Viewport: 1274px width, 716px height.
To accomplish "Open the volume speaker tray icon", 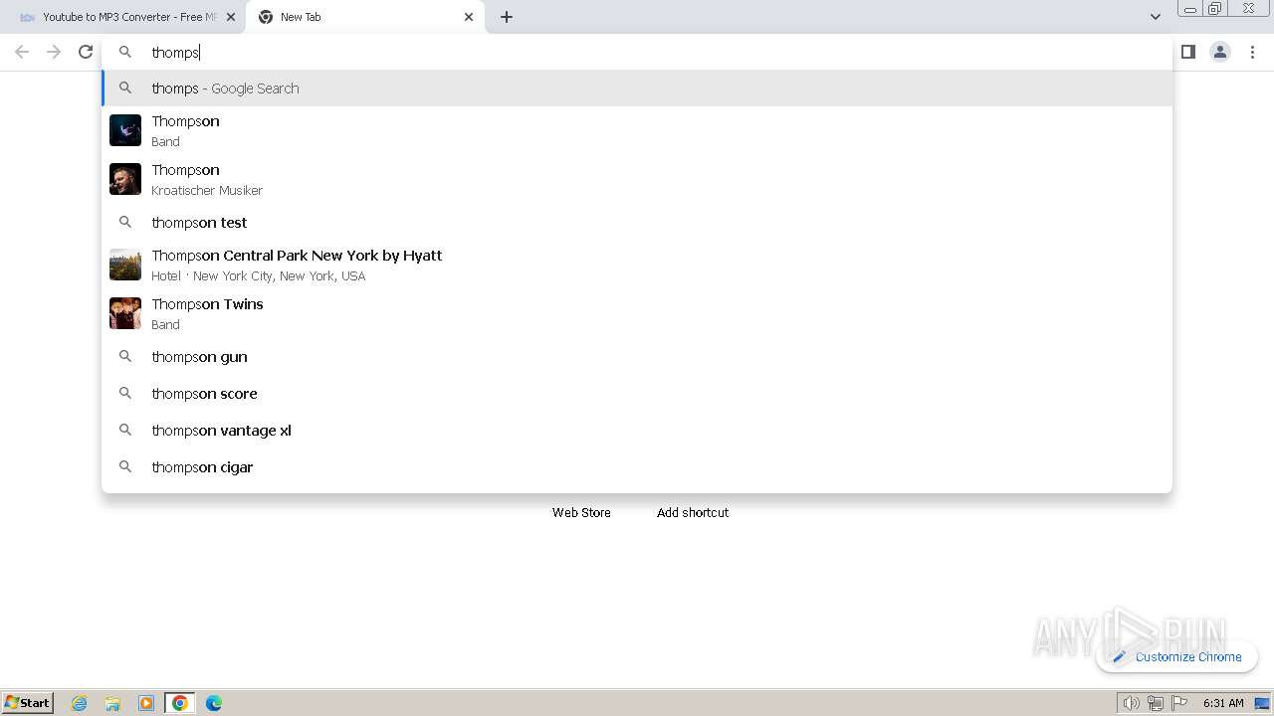I will (1131, 703).
